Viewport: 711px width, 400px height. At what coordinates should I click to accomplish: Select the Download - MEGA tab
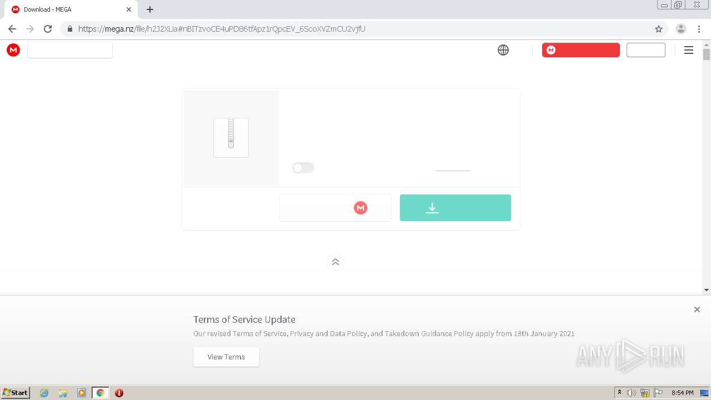(x=71, y=9)
